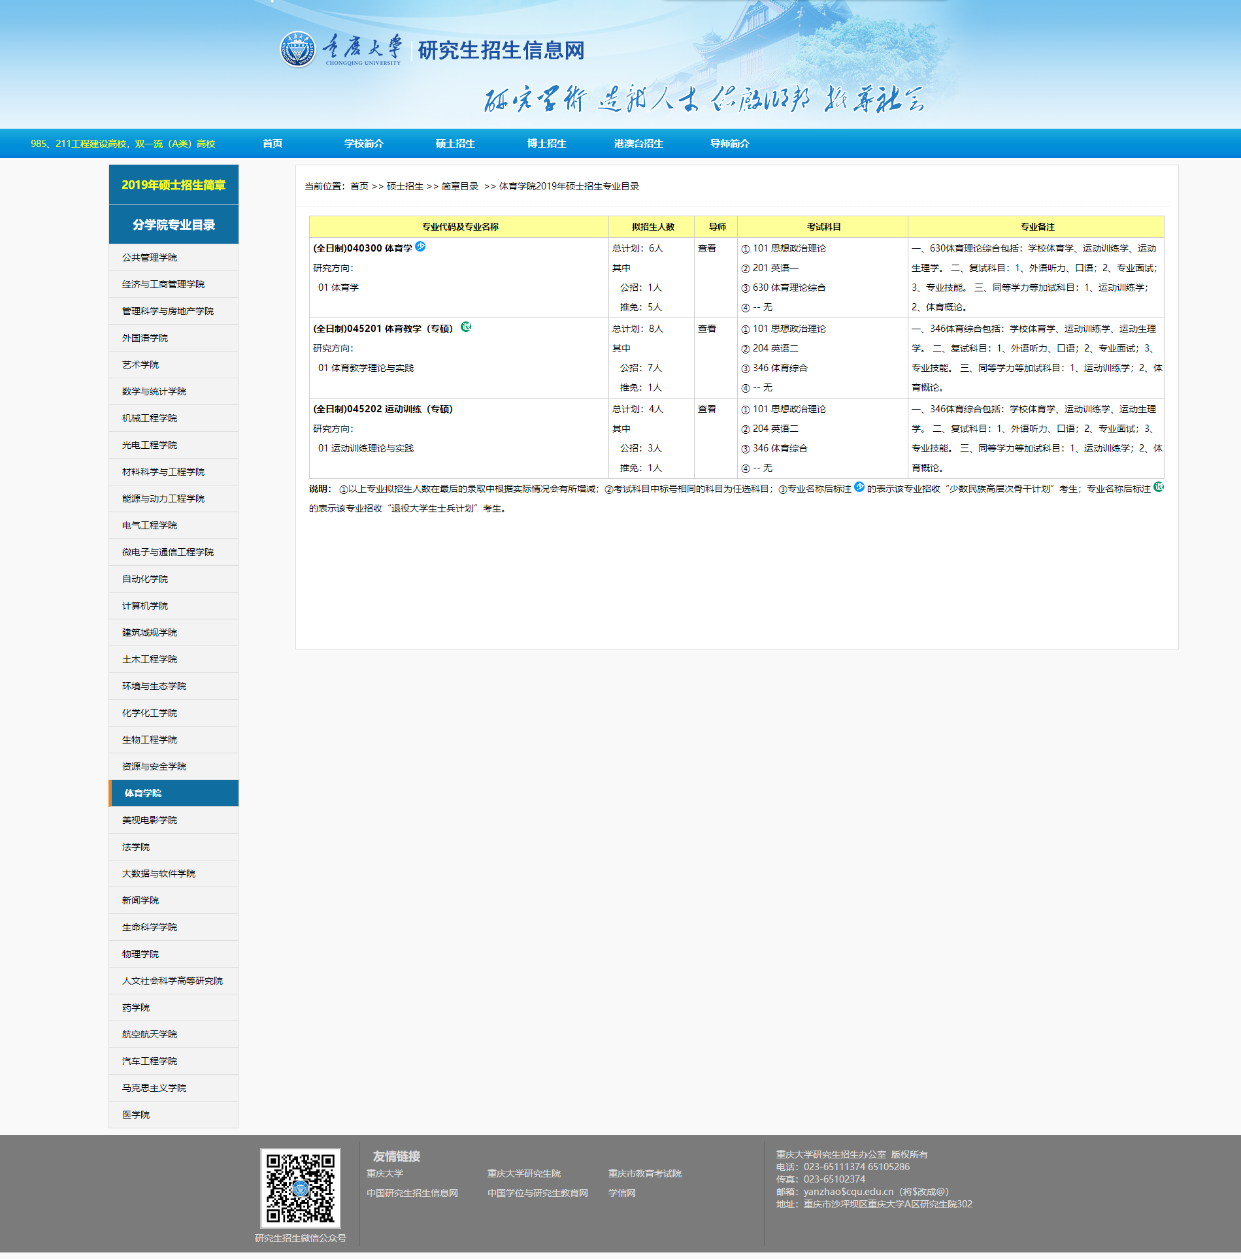
Task: Choose 医学院 at the sidebar bottom
Action: click(136, 1115)
